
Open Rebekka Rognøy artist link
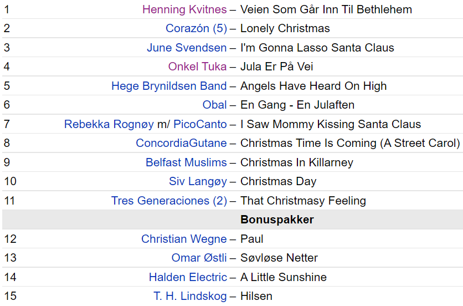pos(109,124)
